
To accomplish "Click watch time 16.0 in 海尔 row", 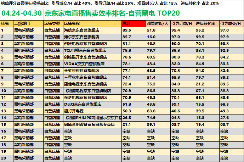I will [158, 37].
